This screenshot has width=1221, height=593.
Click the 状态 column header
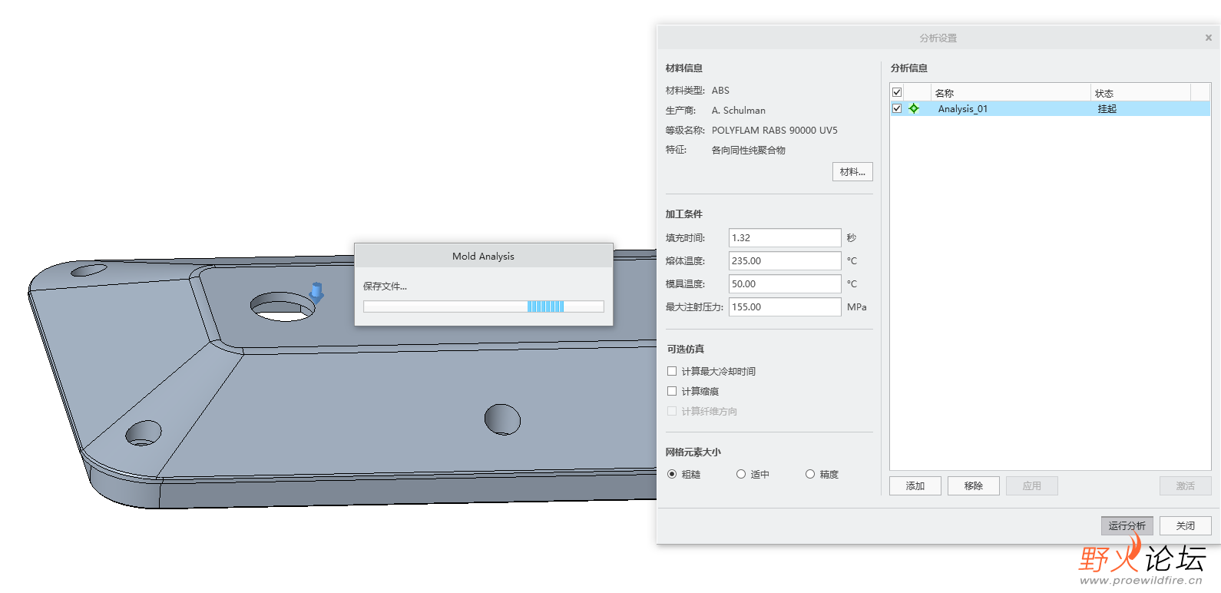point(1140,92)
